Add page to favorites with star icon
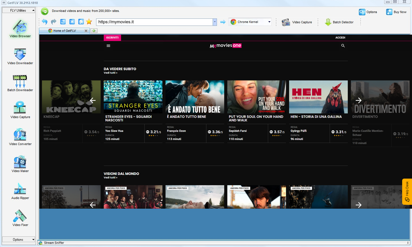 89,22
